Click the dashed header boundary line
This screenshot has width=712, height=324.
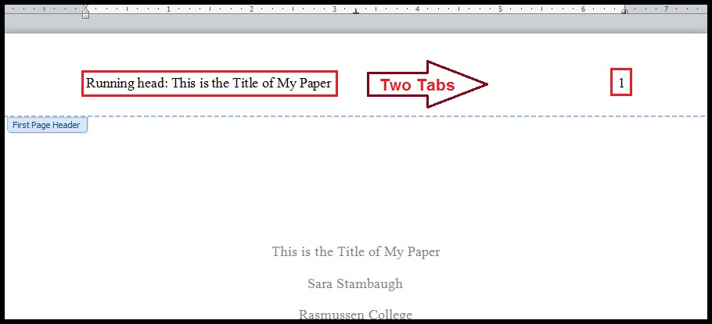391,116
